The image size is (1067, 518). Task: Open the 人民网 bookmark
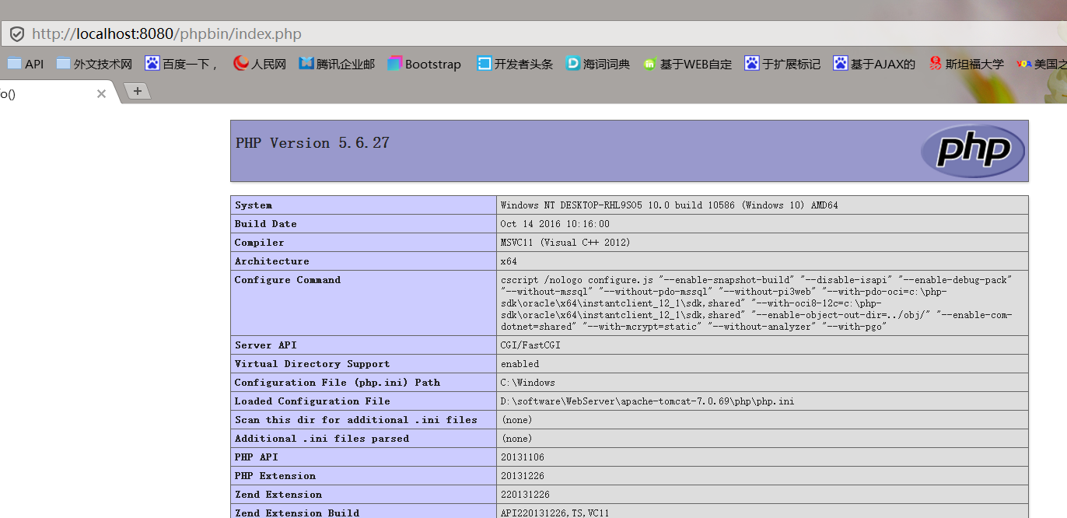[260, 64]
